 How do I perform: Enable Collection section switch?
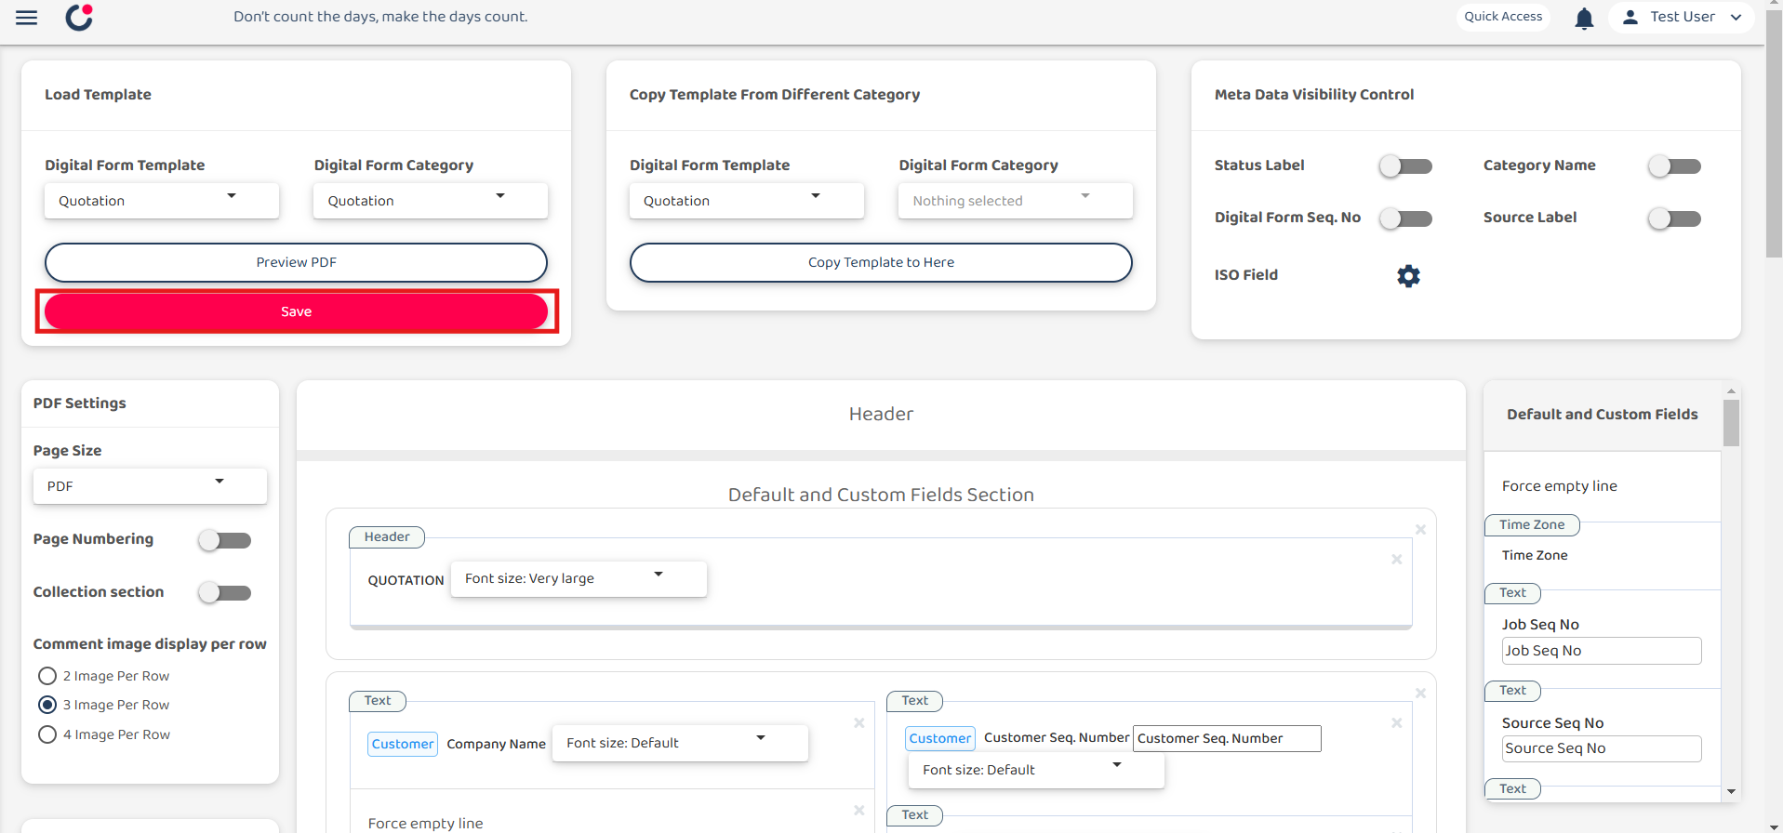(225, 592)
